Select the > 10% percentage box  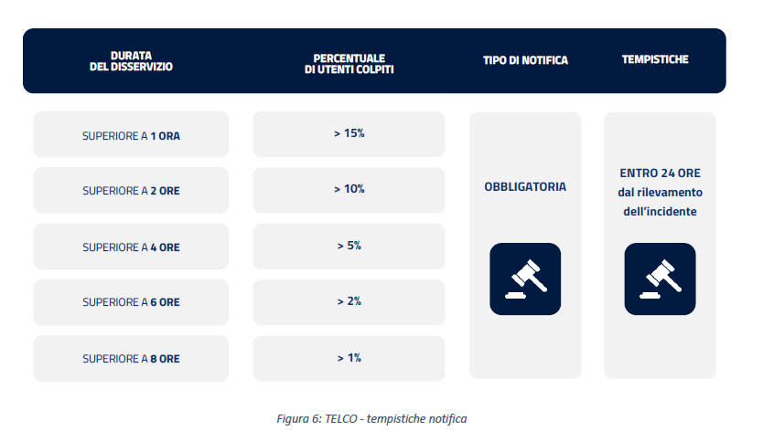pos(349,190)
